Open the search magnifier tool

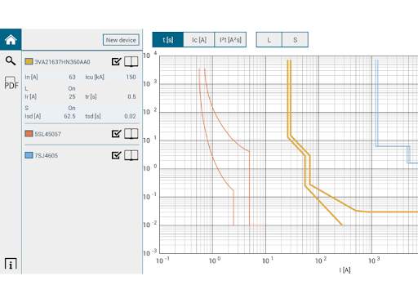(x=11, y=60)
